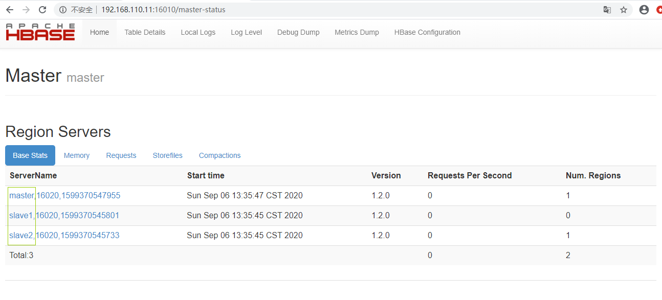Click the Master heading text

(x=33, y=76)
